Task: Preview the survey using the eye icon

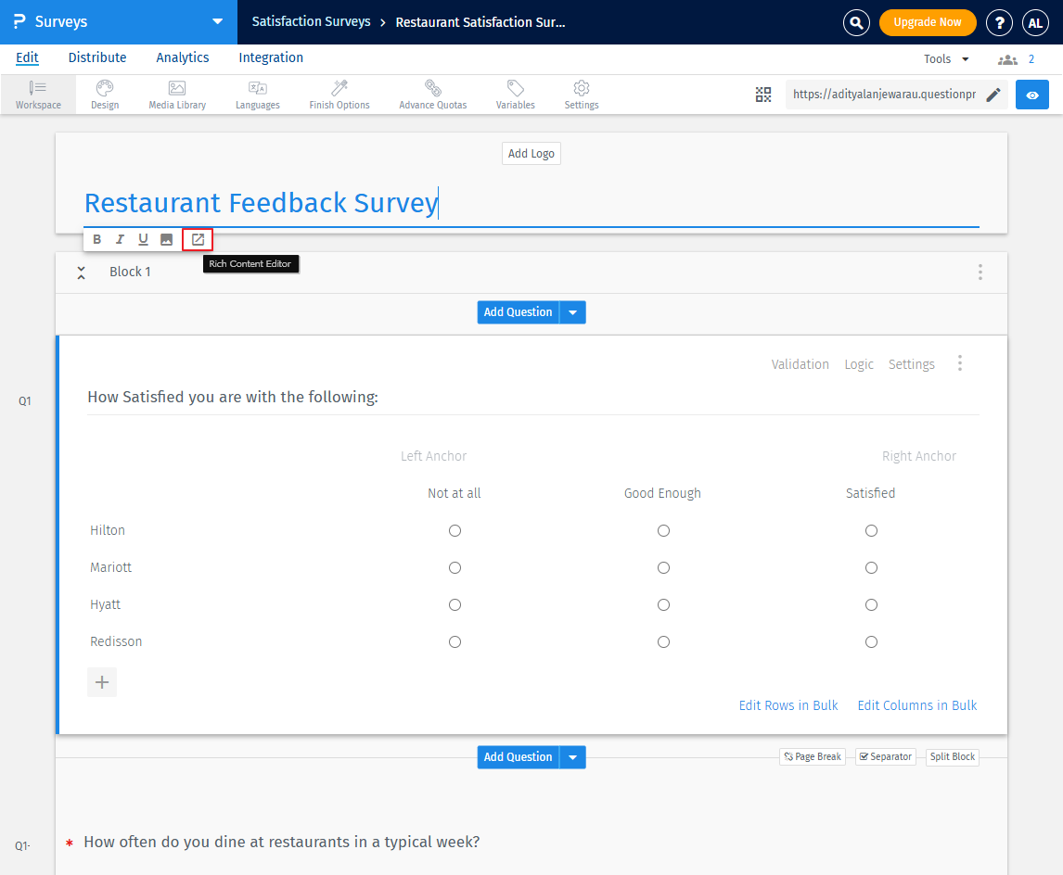Action: point(1031,94)
